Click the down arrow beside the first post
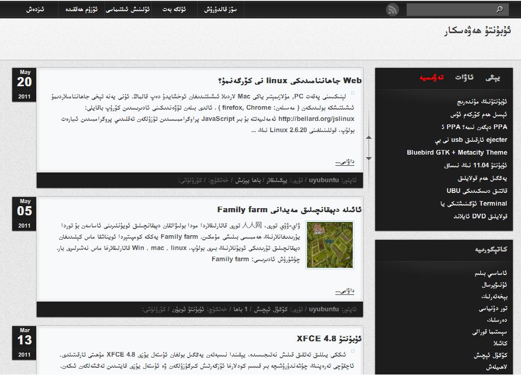 click(x=369, y=158)
